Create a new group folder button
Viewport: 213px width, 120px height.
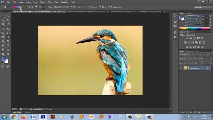199,112
